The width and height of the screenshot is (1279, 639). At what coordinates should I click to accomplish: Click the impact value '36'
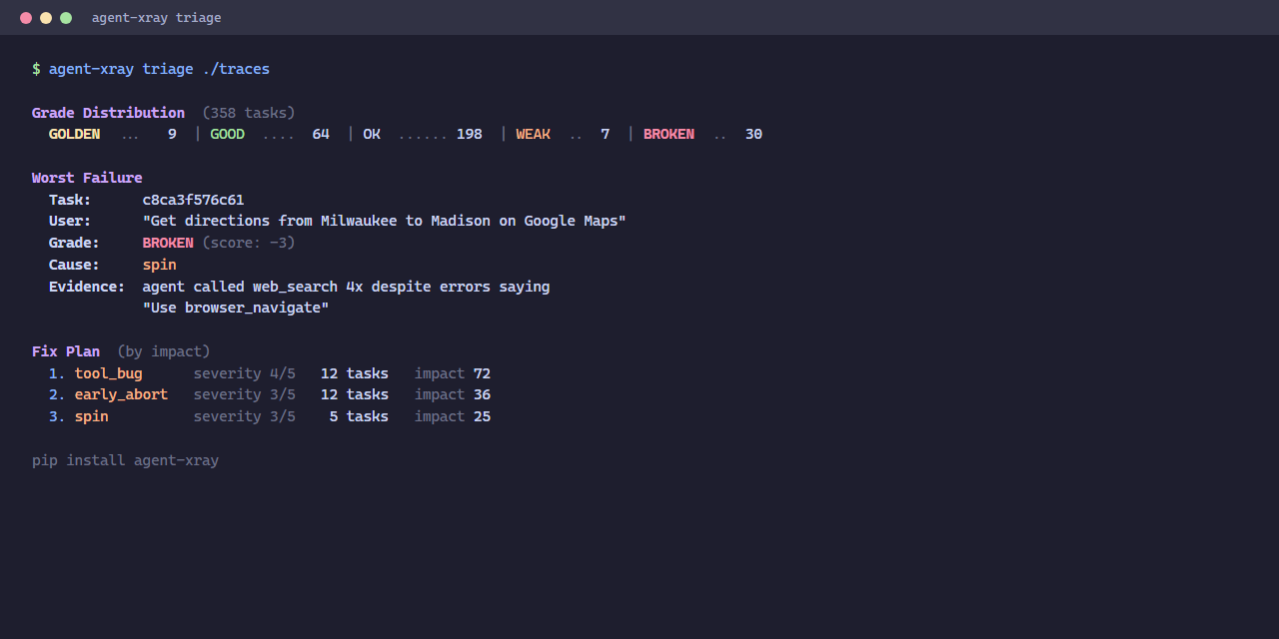[482, 394]
